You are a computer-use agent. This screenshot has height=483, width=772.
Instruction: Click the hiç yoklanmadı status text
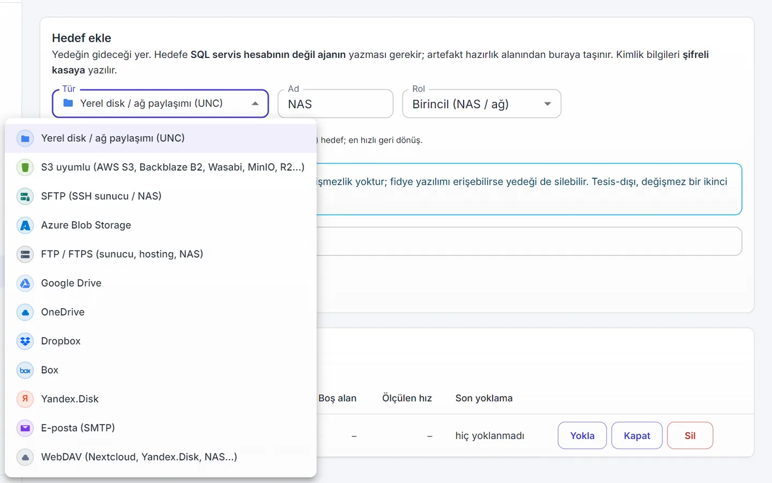coord(490,436)
